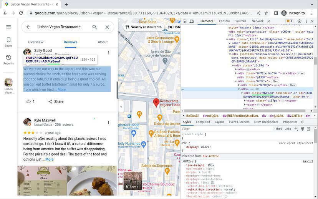Like Sally Good's review with thumbs up
The image size is (318, 199).
click(28, 101)
